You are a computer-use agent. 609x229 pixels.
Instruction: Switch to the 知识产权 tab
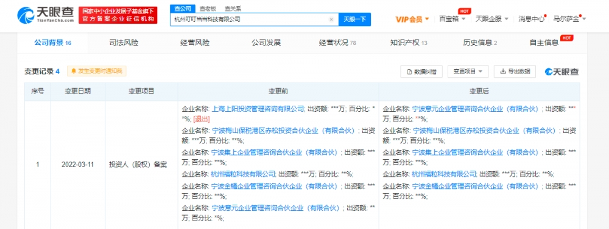point(408,43)
